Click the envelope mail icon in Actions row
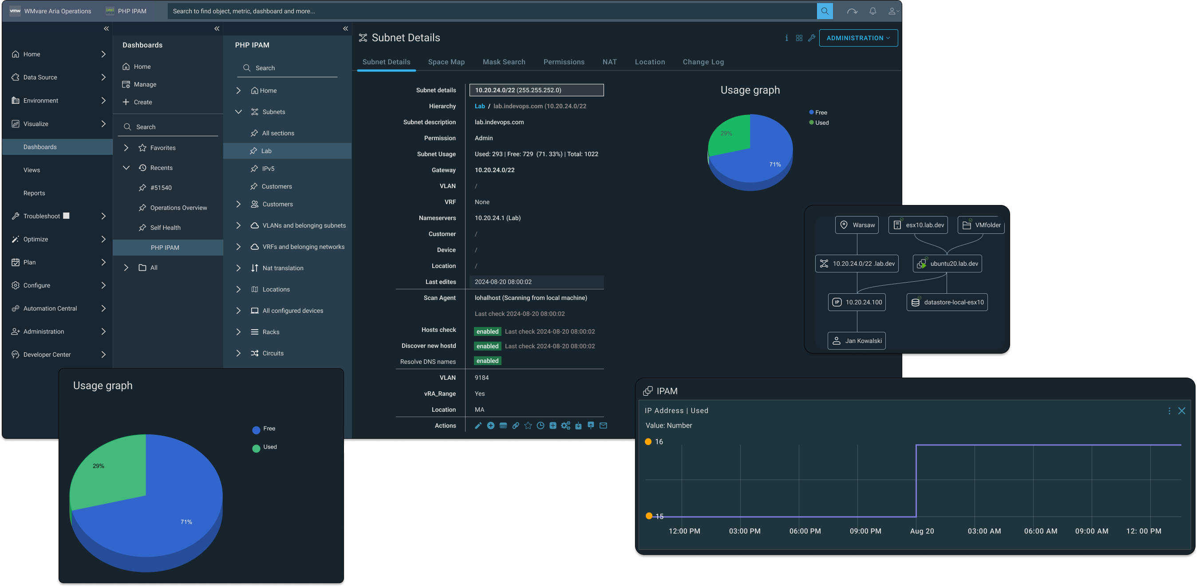This screenshot has width=1200, height=587. (x=603, y=425)
